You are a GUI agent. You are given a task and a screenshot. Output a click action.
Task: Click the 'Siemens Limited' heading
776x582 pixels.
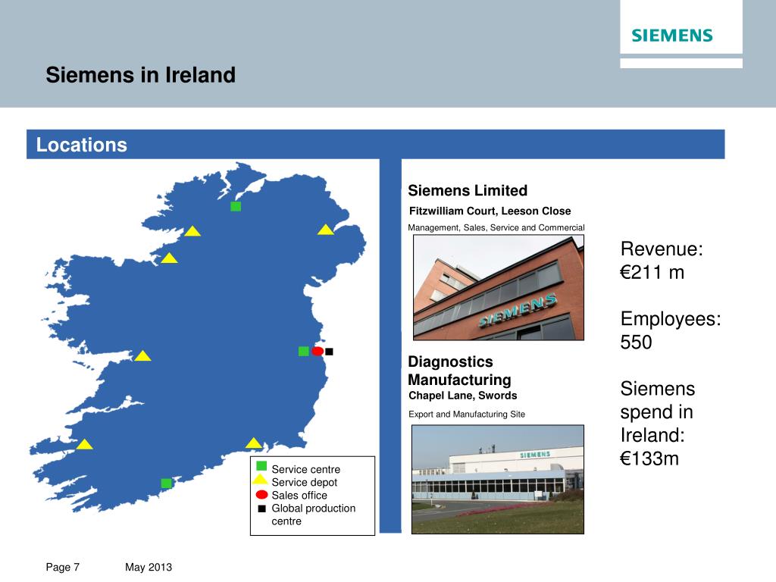(468, 190)
